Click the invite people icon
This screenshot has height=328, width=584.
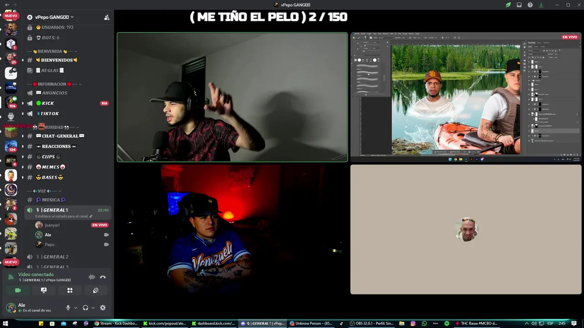click(107, 17)
